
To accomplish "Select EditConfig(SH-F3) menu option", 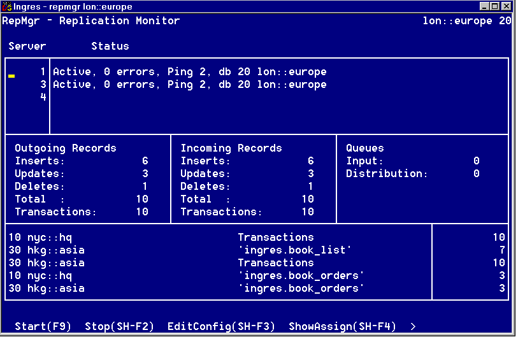I will tap(221, 326).
